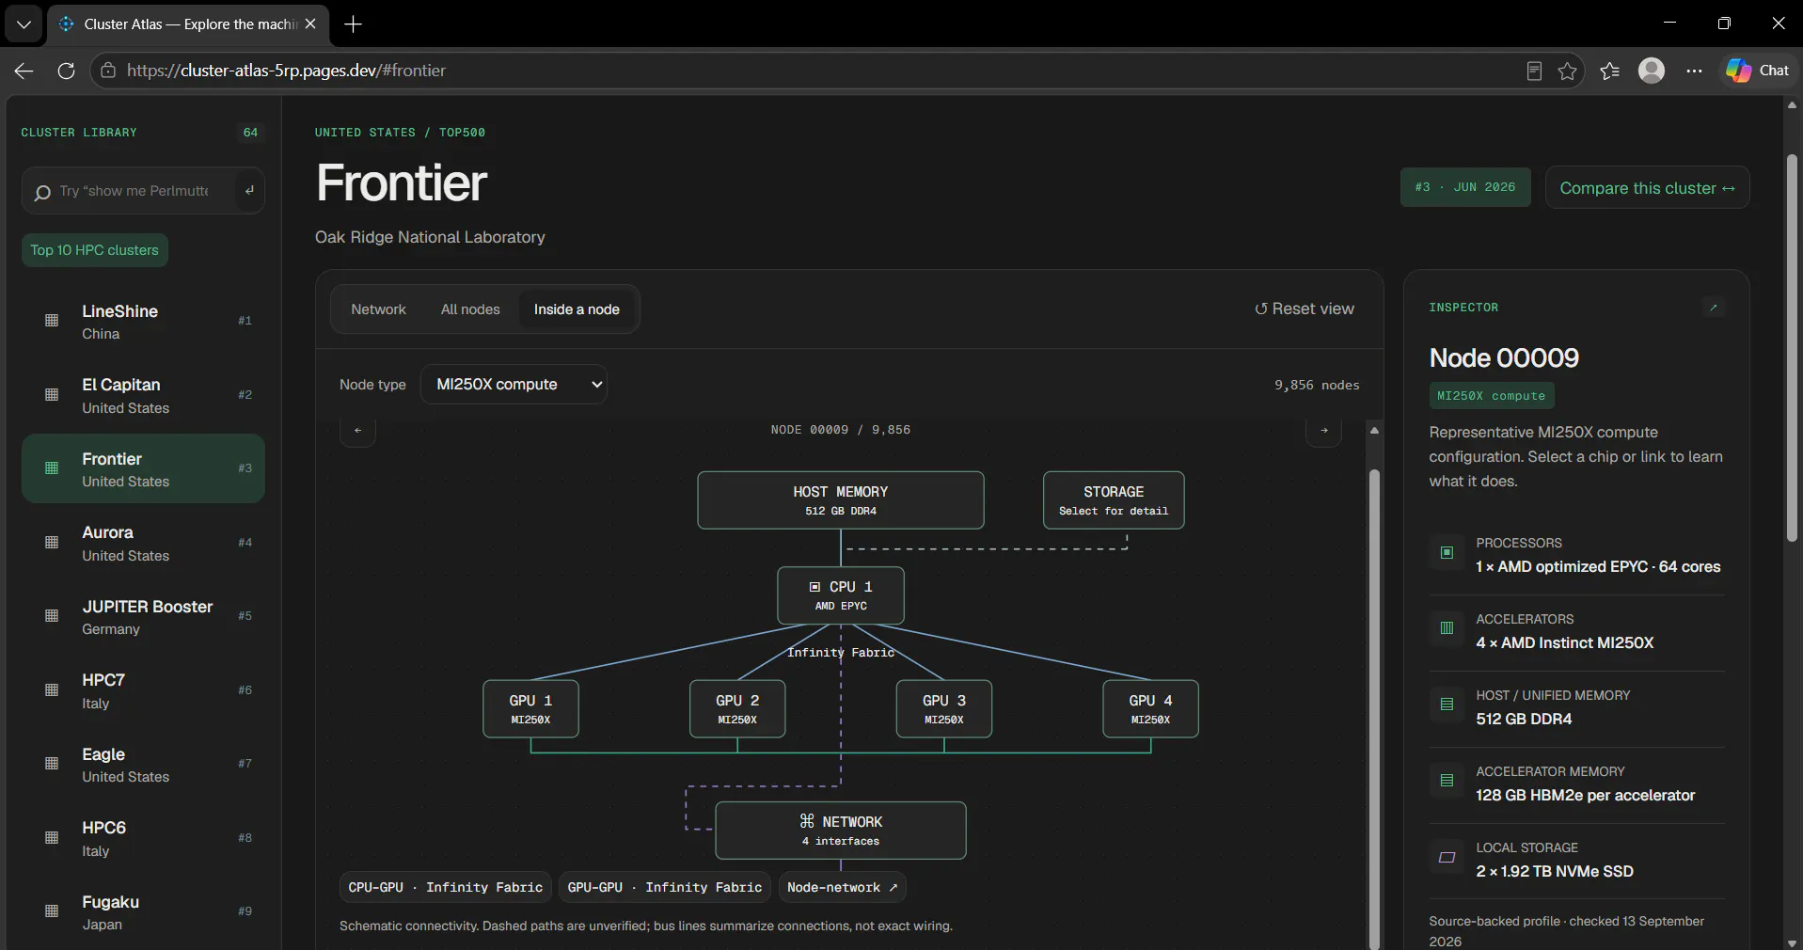Select the GPU 4 MI250X chip
The image size is (1803, 950).
pyautogui.click(x=1150, y=709)
